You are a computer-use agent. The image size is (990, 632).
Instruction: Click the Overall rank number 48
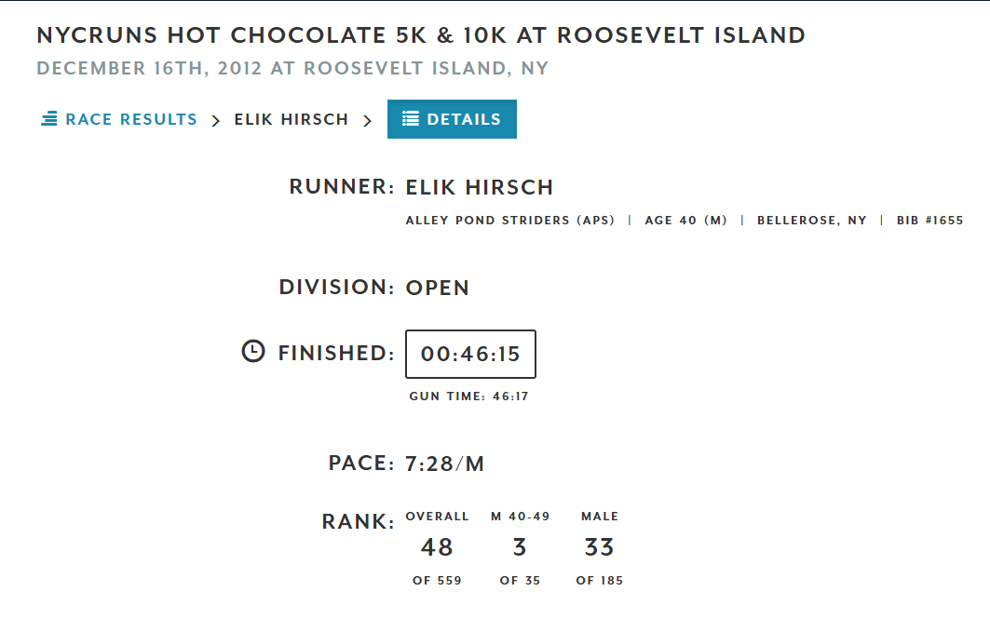coord(437,547)
